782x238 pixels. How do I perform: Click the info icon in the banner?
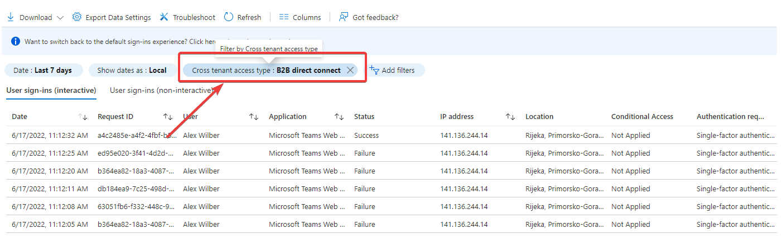(x=16, y=42)
